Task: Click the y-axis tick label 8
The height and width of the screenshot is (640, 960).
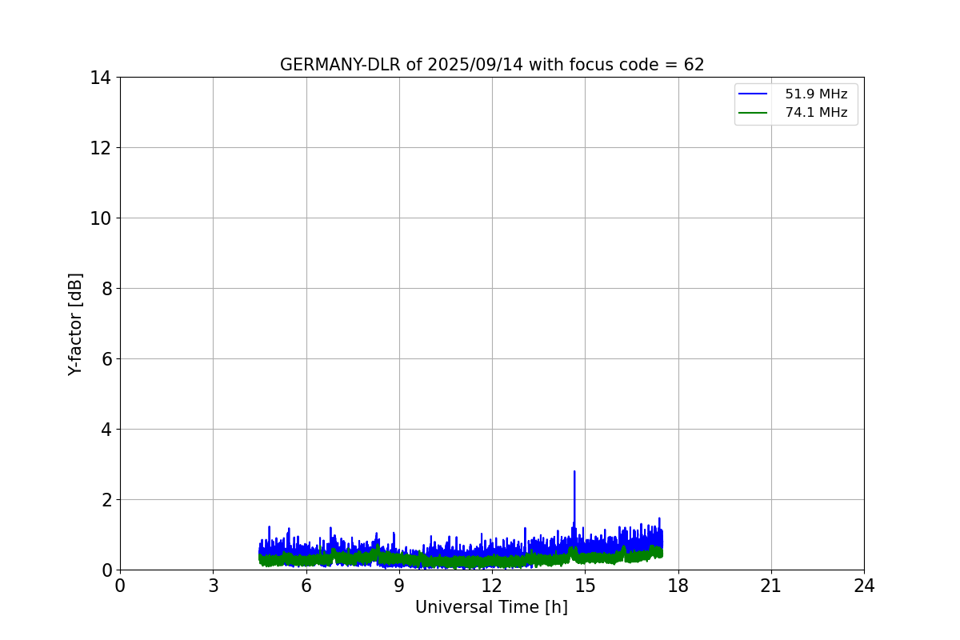Action: (x=106, y=289)
